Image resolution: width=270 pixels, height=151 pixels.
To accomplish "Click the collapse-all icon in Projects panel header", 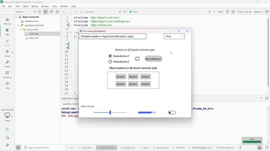I will point(51,12).
